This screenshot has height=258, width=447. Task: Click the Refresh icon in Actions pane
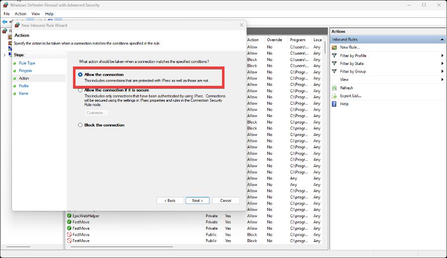point(334,88)
